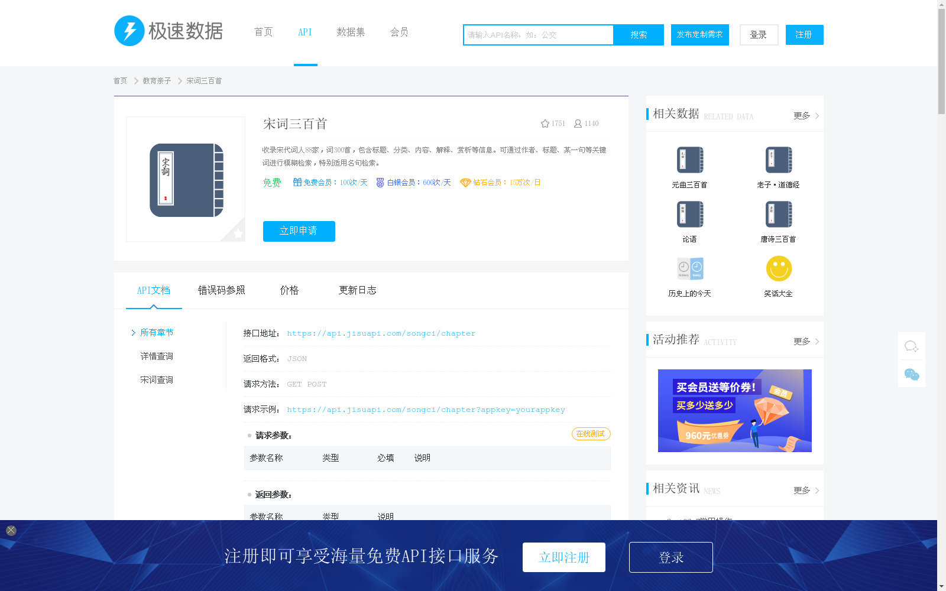
Task: Expand 更多 in 相关资讯 section
Action: pyautogui.click(x=806, y=491)
